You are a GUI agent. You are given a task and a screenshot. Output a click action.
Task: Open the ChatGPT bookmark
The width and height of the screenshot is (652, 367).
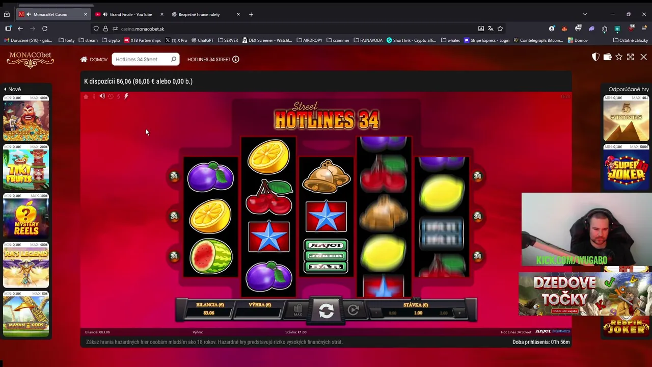pos(202,40)
